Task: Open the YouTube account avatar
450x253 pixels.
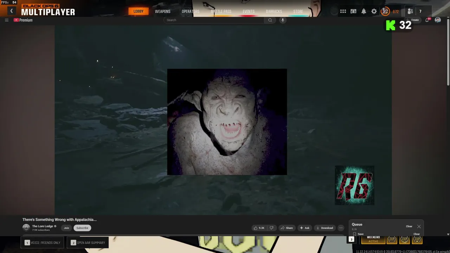Action: [438, 20]
